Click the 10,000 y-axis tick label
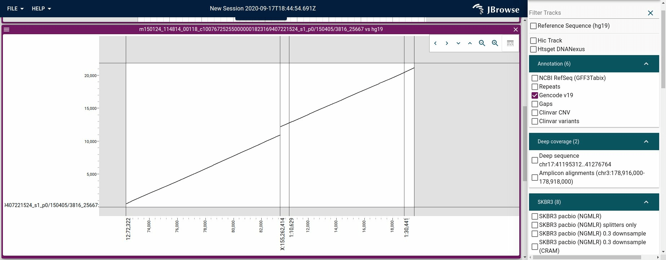666x260 pixels. click(90, 142)
